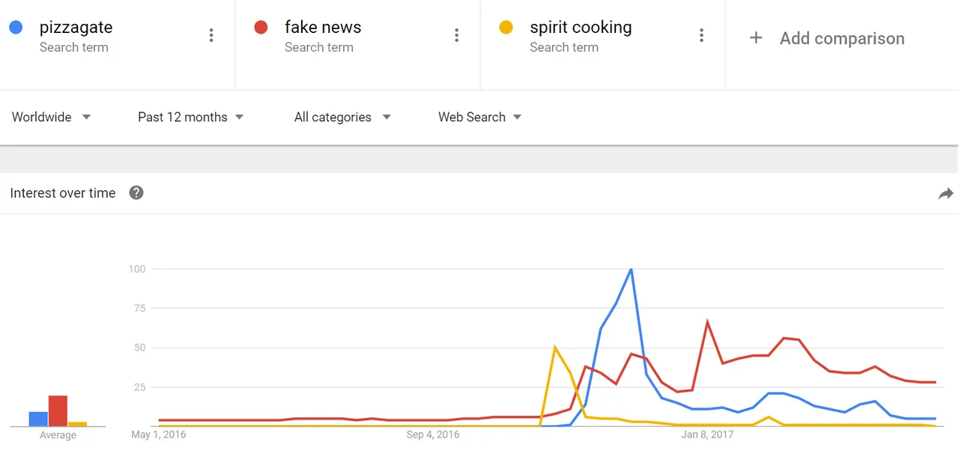Edit the pizzagate search term

coord(76,28)
